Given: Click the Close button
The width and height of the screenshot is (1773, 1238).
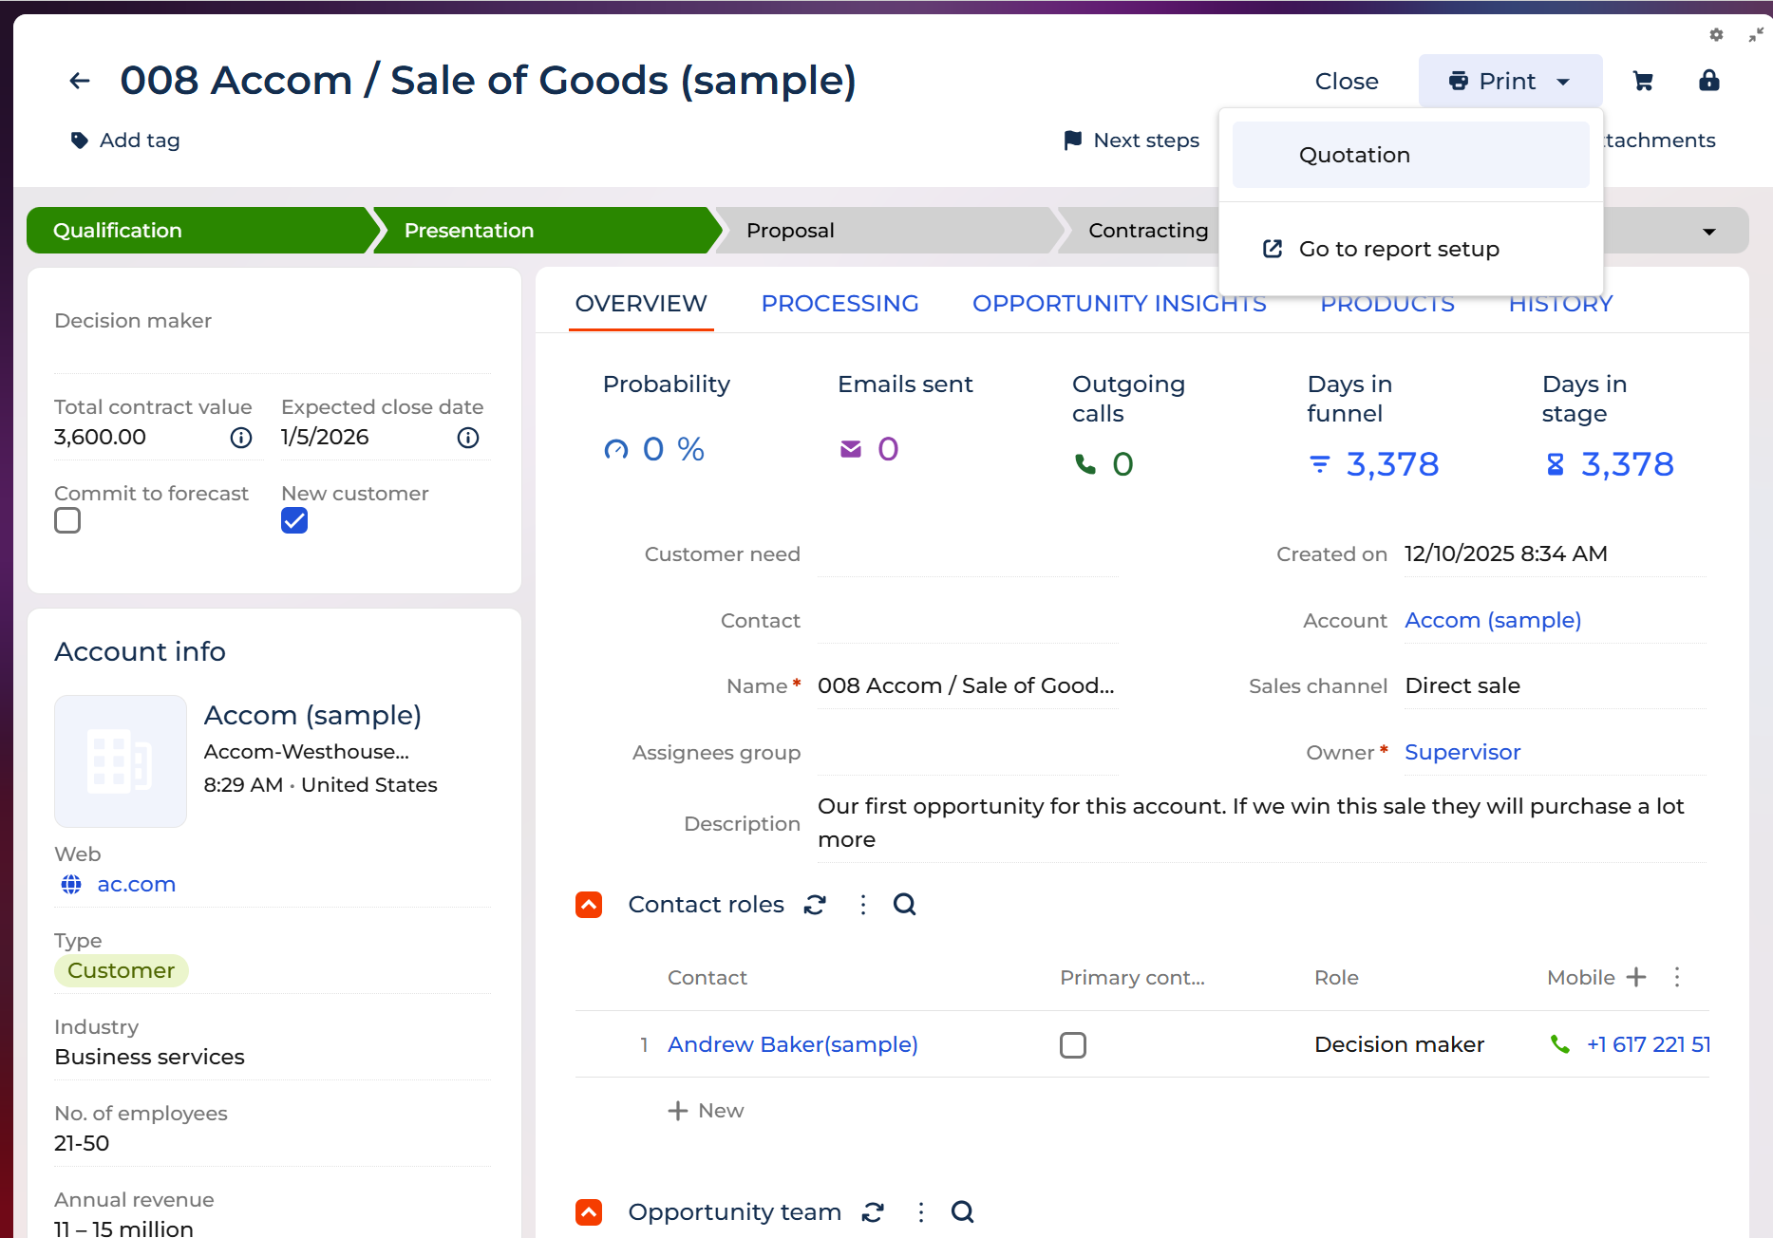Looking at the screenshot, I should point(1346,82).
